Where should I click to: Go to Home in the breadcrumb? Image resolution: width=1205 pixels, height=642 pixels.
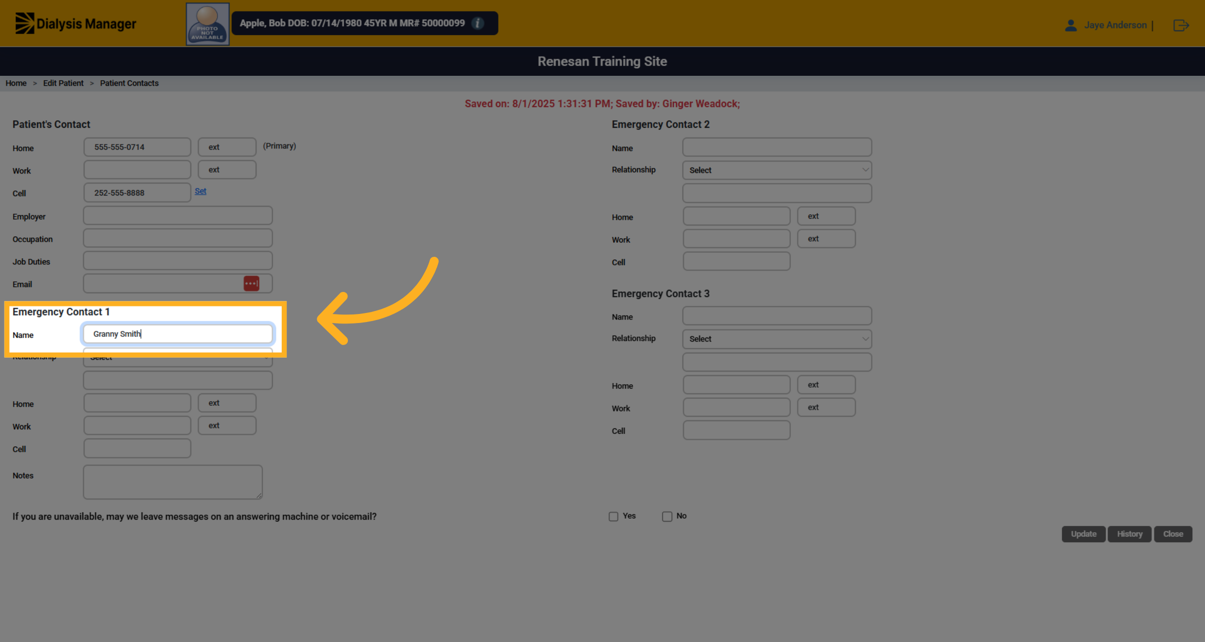[16, 83]
